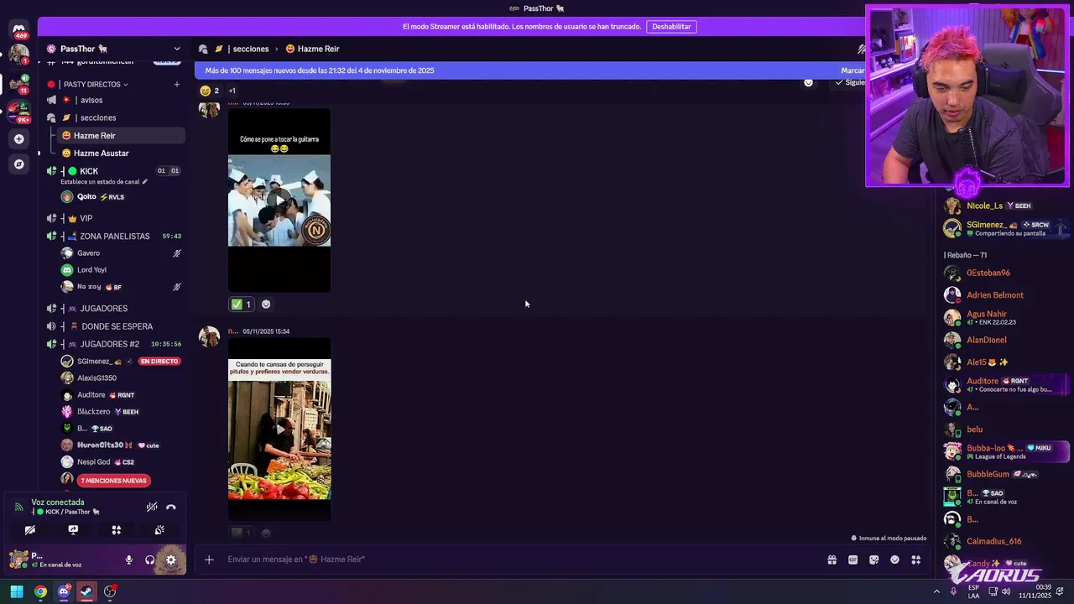Toggle the laughing emoji reaction with 2
The width and height of the screenshot is (1074, 604).
point(210,91)
